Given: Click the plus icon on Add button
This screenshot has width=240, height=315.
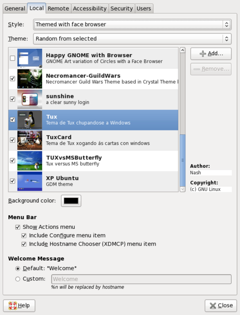Looking at the screenshot, I should pos(203,54).
